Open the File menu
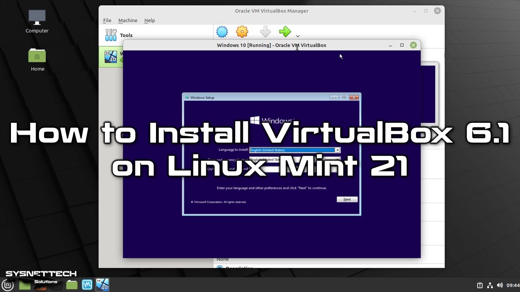 (107, 20)
